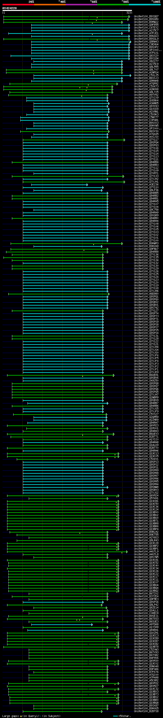Click the cyan ~100% identity color segment

pyautogui.click(x=145, y=5)
